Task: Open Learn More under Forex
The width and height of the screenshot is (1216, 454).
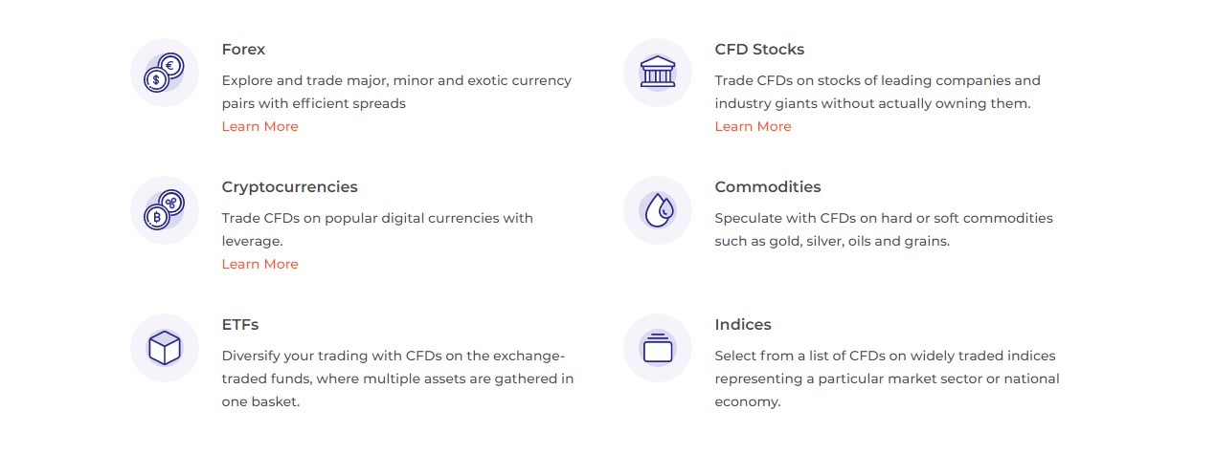Action: (x=259, y=126)
